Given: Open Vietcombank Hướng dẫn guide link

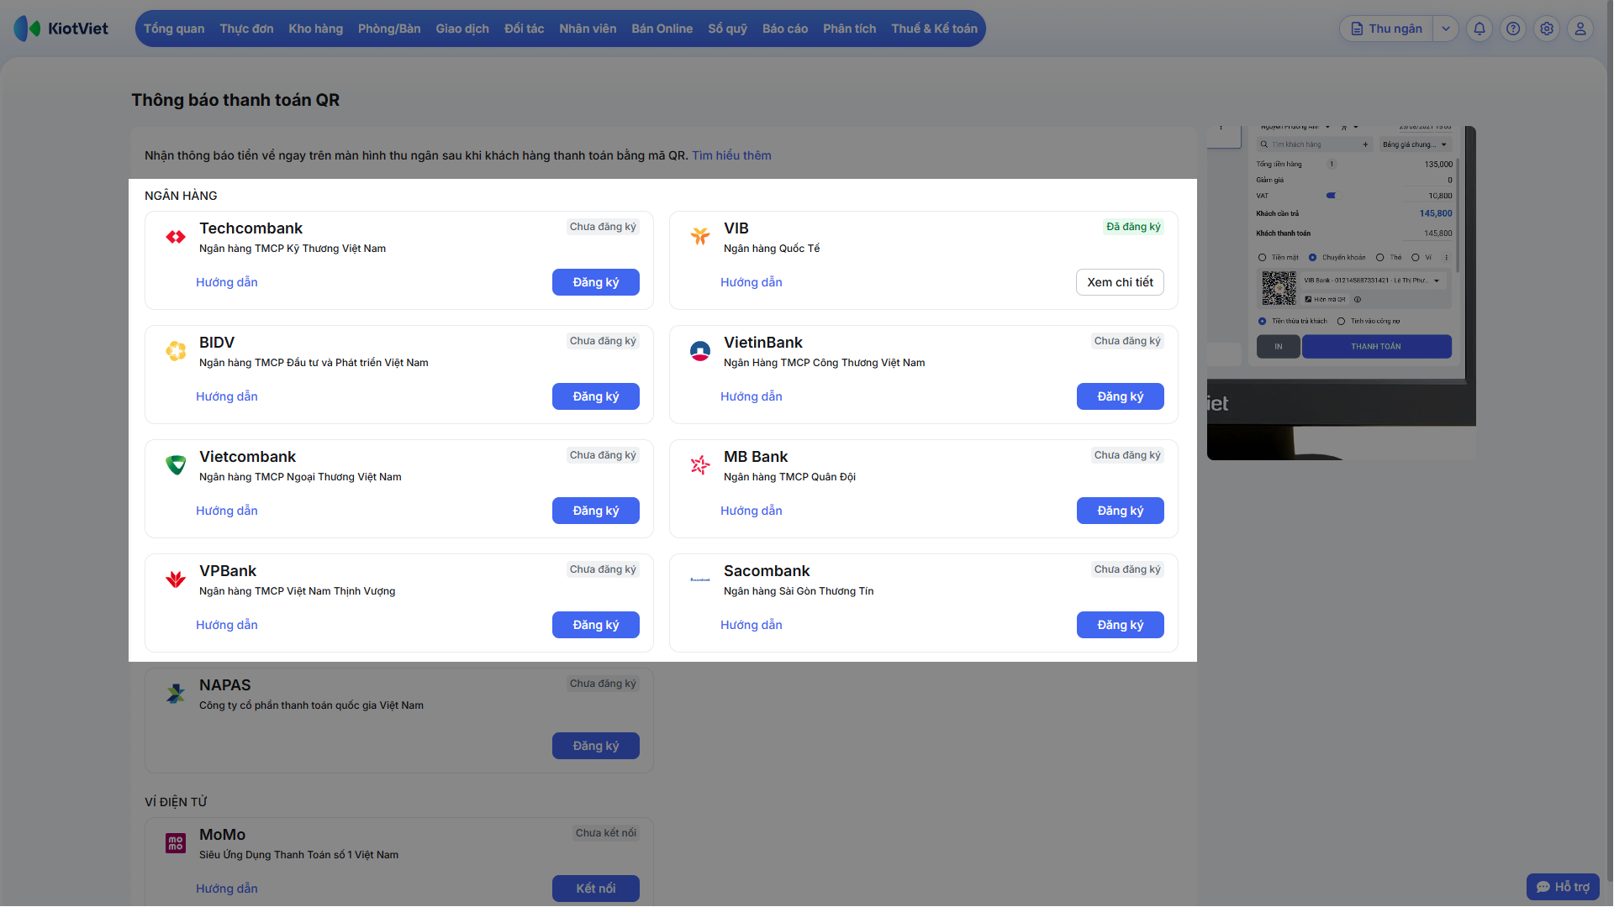Looking at the screenshot, I should coord(227,511).
